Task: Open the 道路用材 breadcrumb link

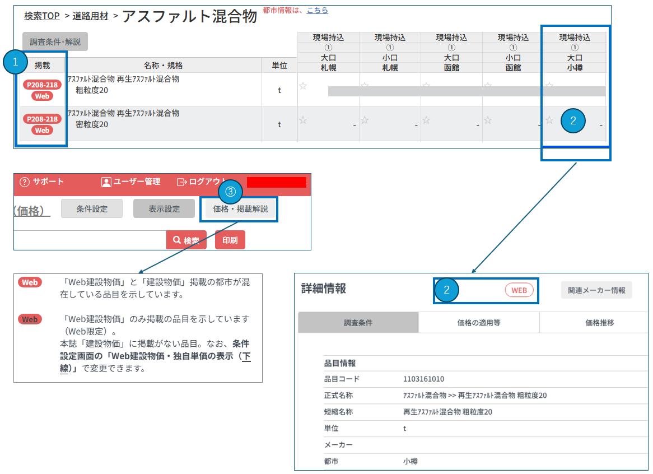Action: [90, 16]
